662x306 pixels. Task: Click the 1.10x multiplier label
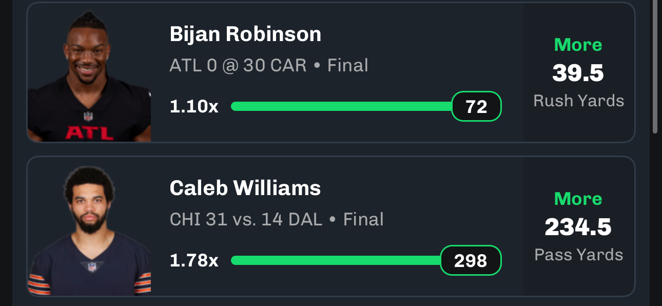[194, 107]
